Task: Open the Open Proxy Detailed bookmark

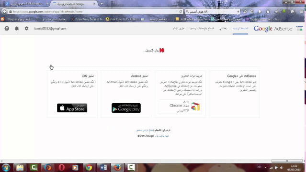Action: pos(87,19)
